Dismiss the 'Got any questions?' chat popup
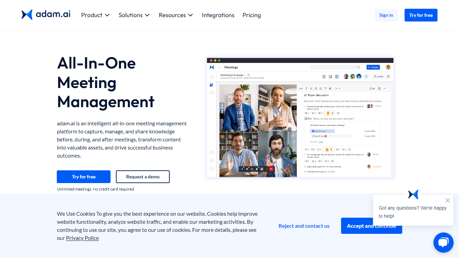Screen dimensions: 459x258 pyautogui.click(x=447, y=201)
